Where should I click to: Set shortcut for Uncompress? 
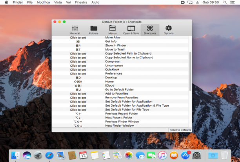coord(78,66)
